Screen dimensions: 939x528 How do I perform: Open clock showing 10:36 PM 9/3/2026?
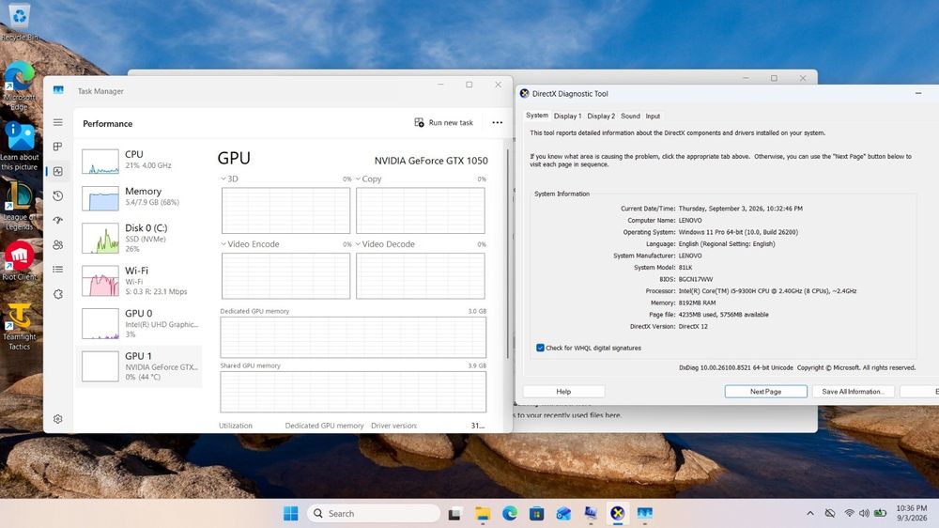(911, 513)
